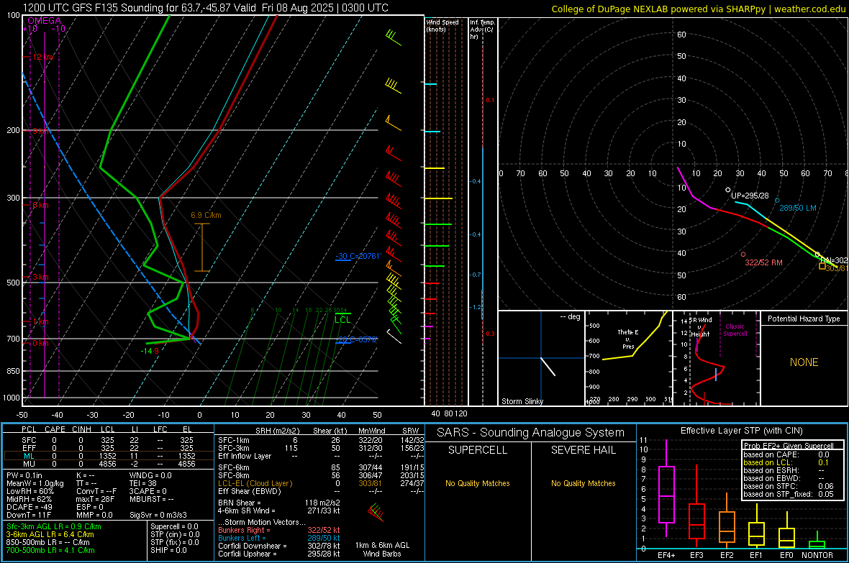The width and height of the screenshot is (849, 563).
Task: Click the LCL-EL (Cloud Layer) row
Action: 321,483
